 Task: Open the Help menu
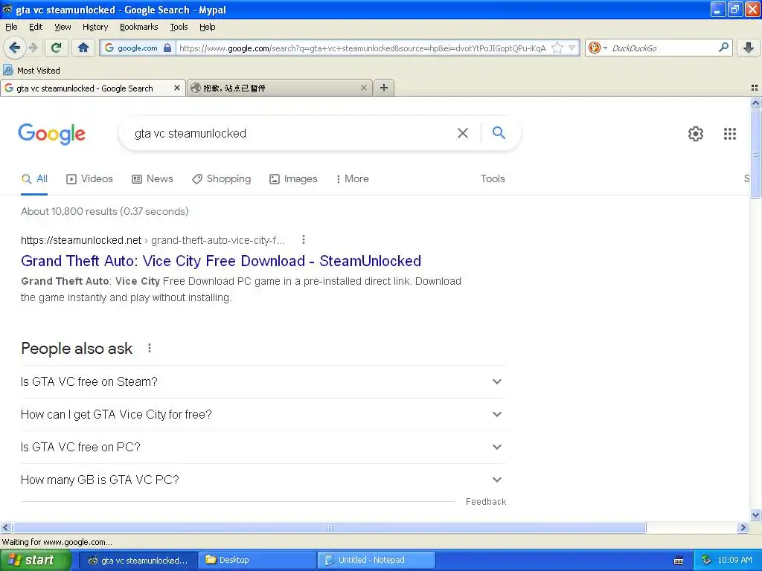click(x=207, y=27)
